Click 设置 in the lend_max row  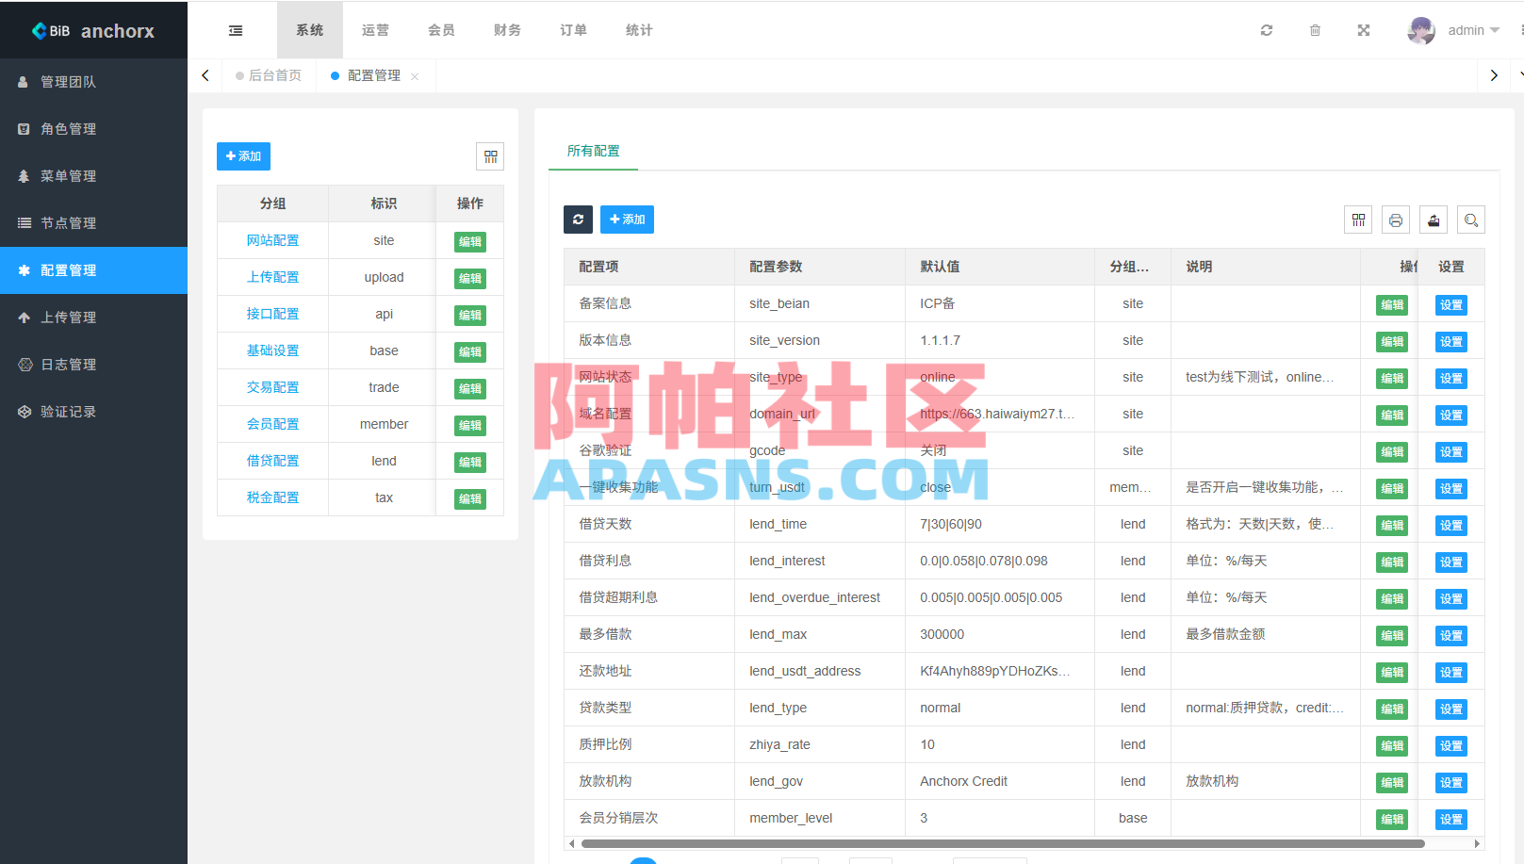point(1451,635)
